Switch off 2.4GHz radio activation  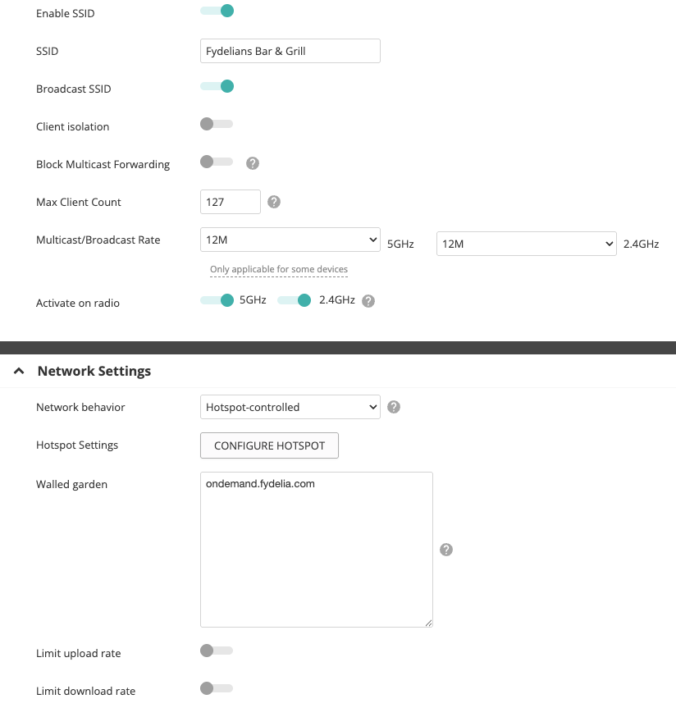coord(295,300)
